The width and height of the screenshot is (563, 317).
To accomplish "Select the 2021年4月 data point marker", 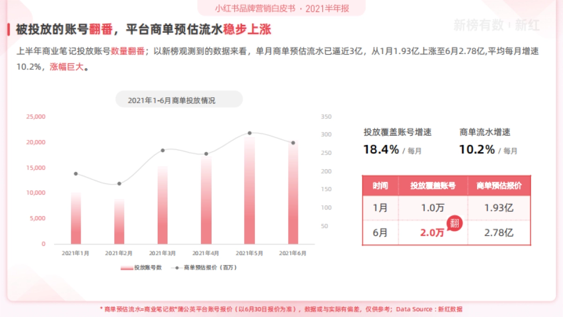I will tap(206, 153).
